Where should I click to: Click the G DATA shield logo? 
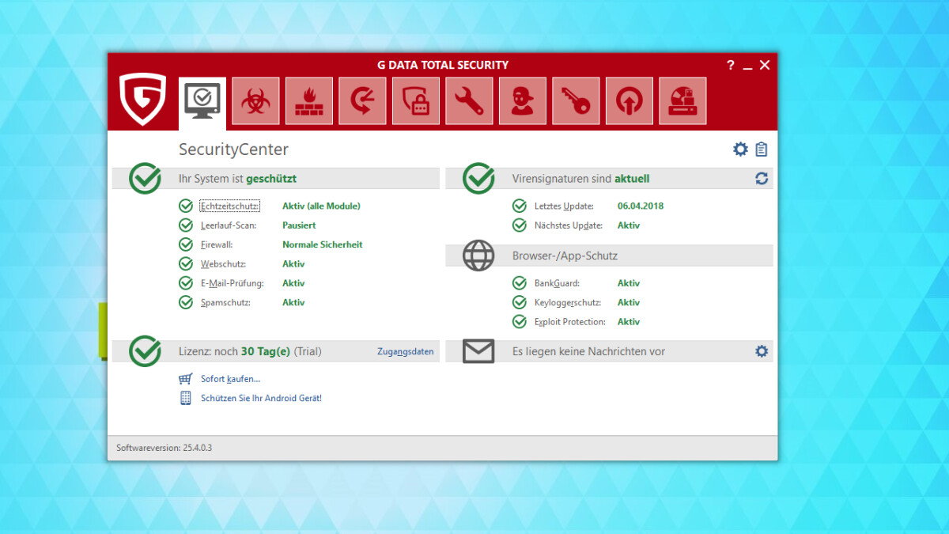142,100
